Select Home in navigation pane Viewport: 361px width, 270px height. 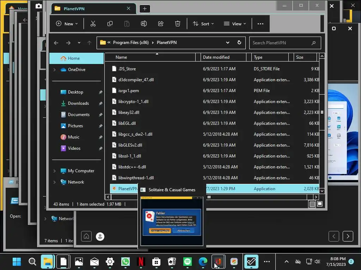77,58
